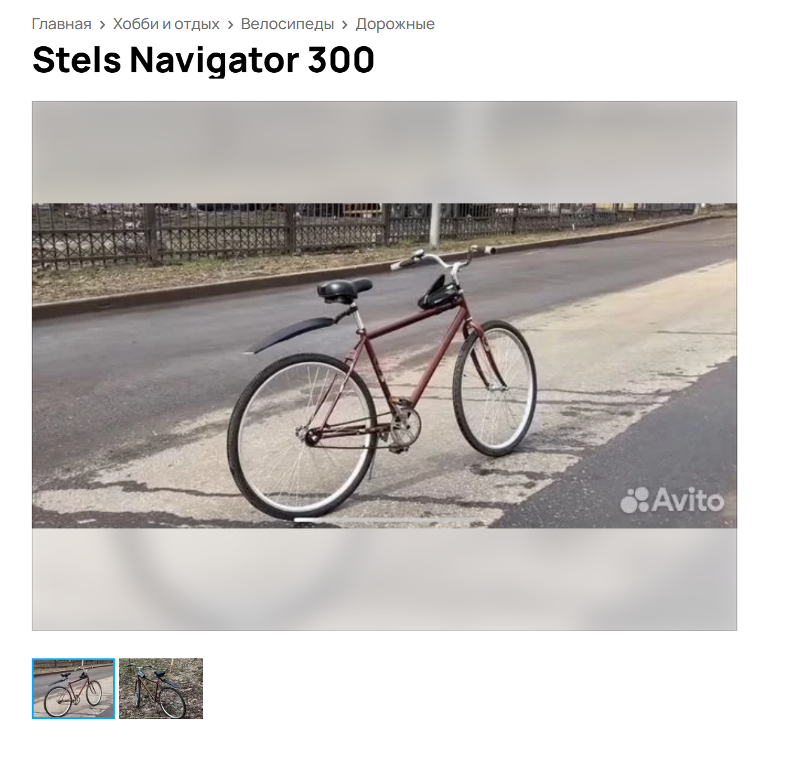790x768 pixels.
Task: Click the bicycle saddle in the photo
Action: pyautogui.click(x=344, y=288)
